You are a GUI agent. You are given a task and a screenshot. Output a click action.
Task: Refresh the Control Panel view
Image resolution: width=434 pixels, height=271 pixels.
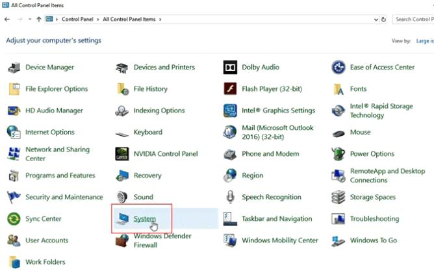coord(383,19)
